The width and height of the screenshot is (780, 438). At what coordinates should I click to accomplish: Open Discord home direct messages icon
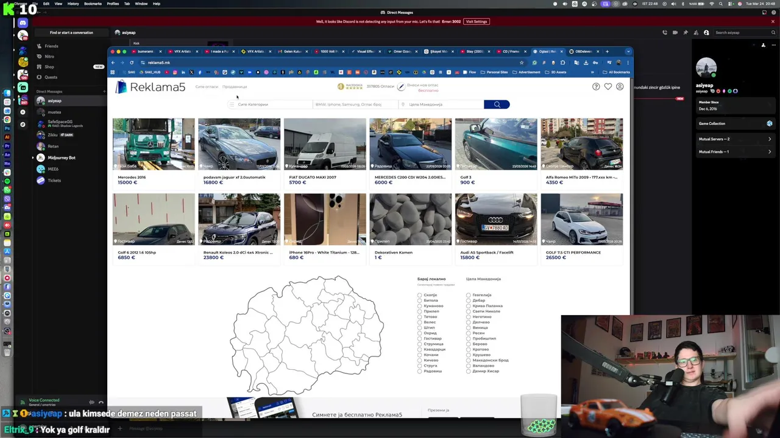tap(23, 23)
